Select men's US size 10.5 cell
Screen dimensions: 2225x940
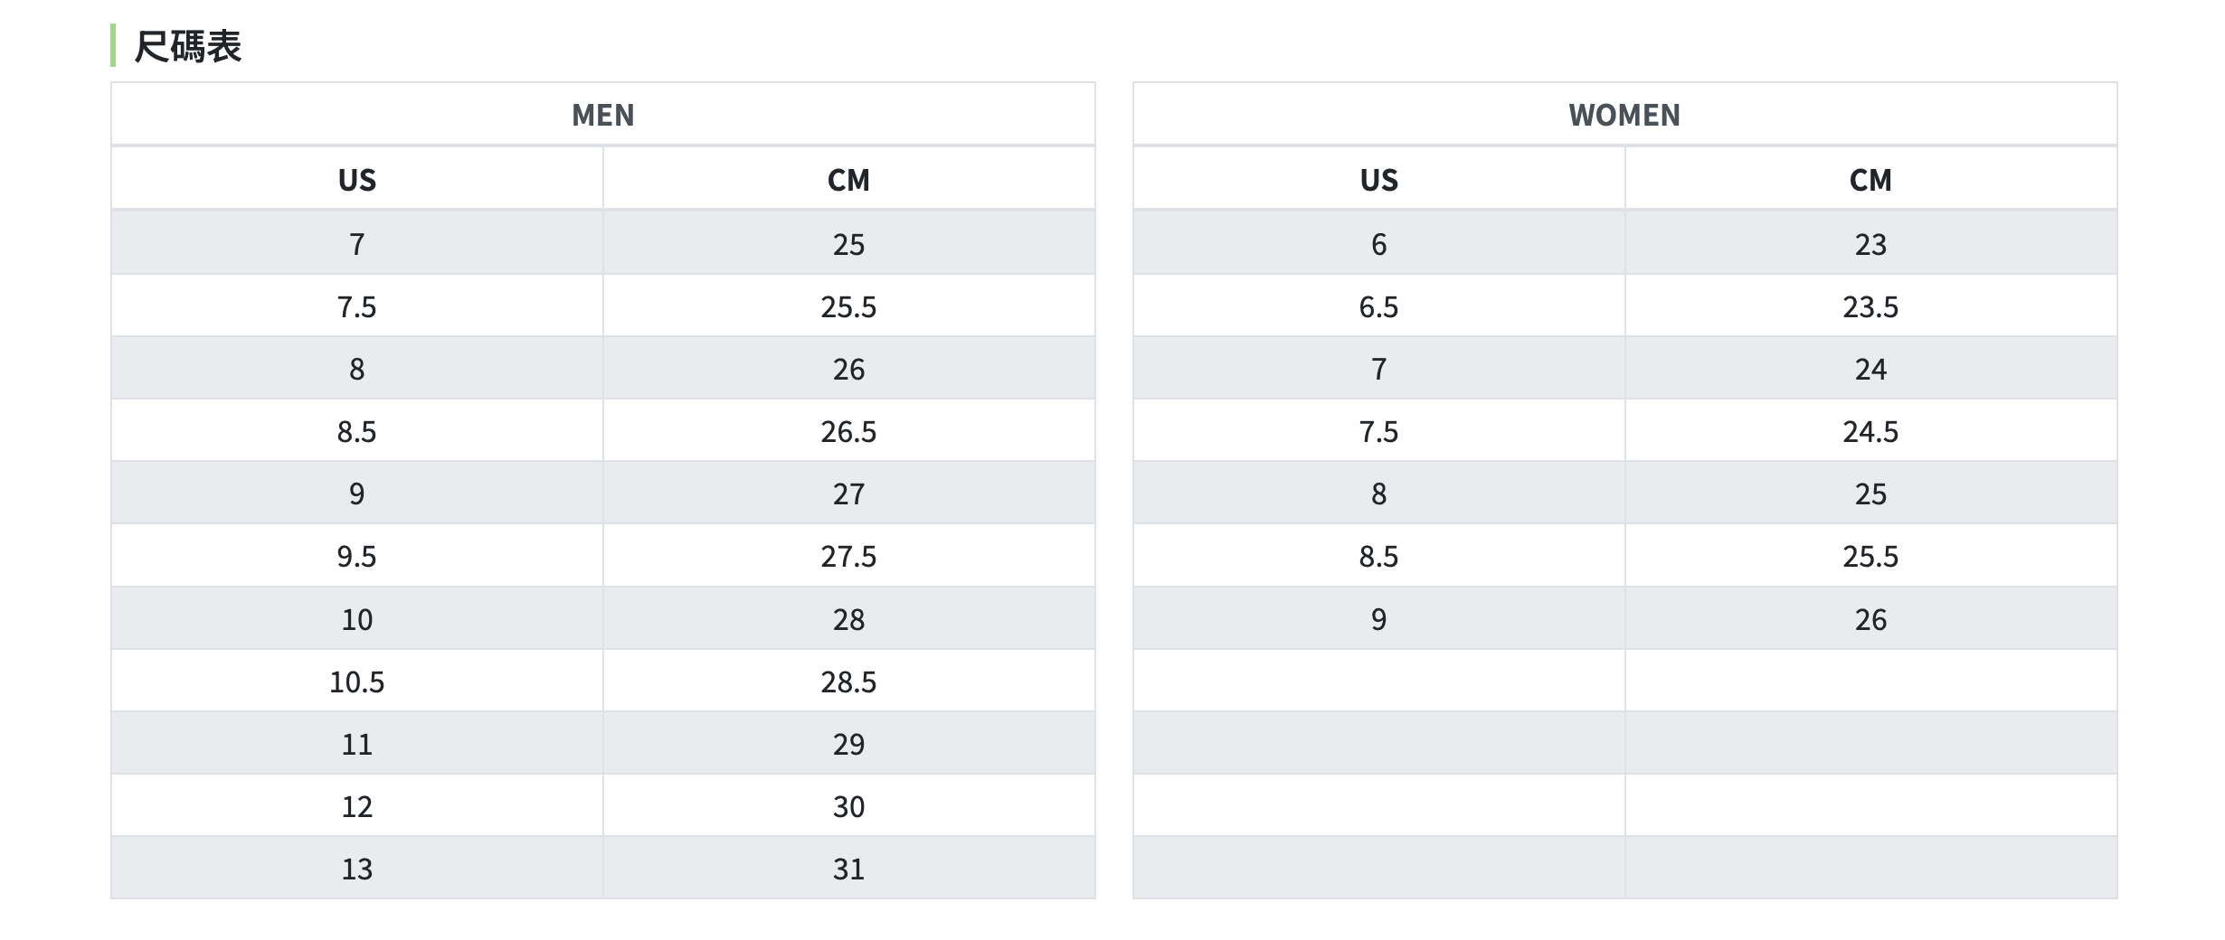pos(356,681)
